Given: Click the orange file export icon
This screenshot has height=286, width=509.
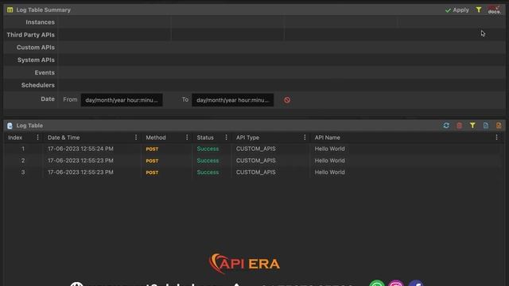Looking at the screenshot, I should click(499, 126).
